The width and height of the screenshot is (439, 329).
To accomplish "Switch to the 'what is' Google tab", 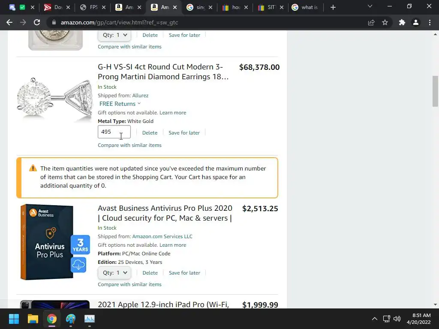I will click(305, 7).
